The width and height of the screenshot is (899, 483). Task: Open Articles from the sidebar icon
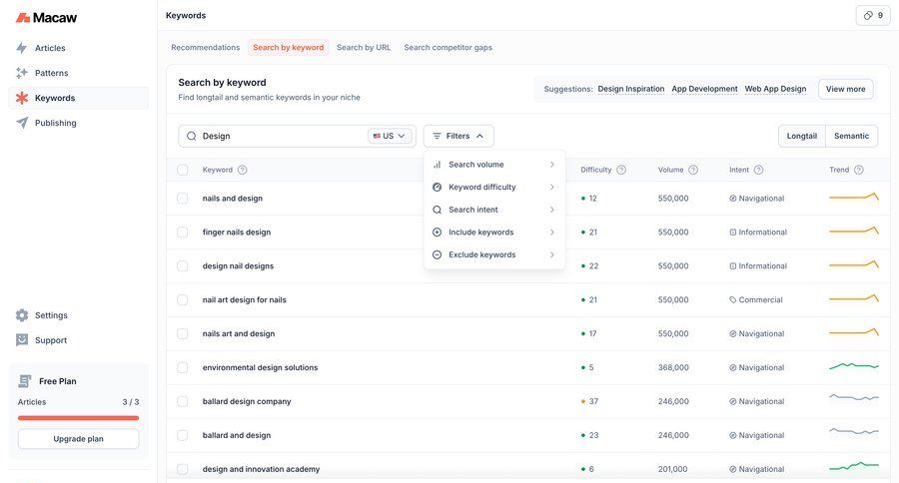(22, 48)
